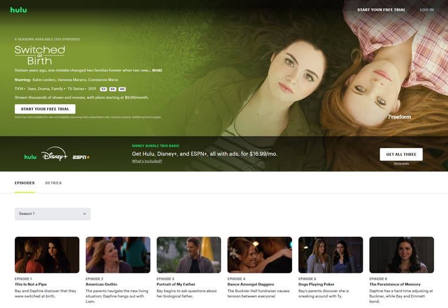The image size is (448, 308).
Task: Open Episode 3 thumbnail Portrait of My Father
Action: (x=189, y=255)
